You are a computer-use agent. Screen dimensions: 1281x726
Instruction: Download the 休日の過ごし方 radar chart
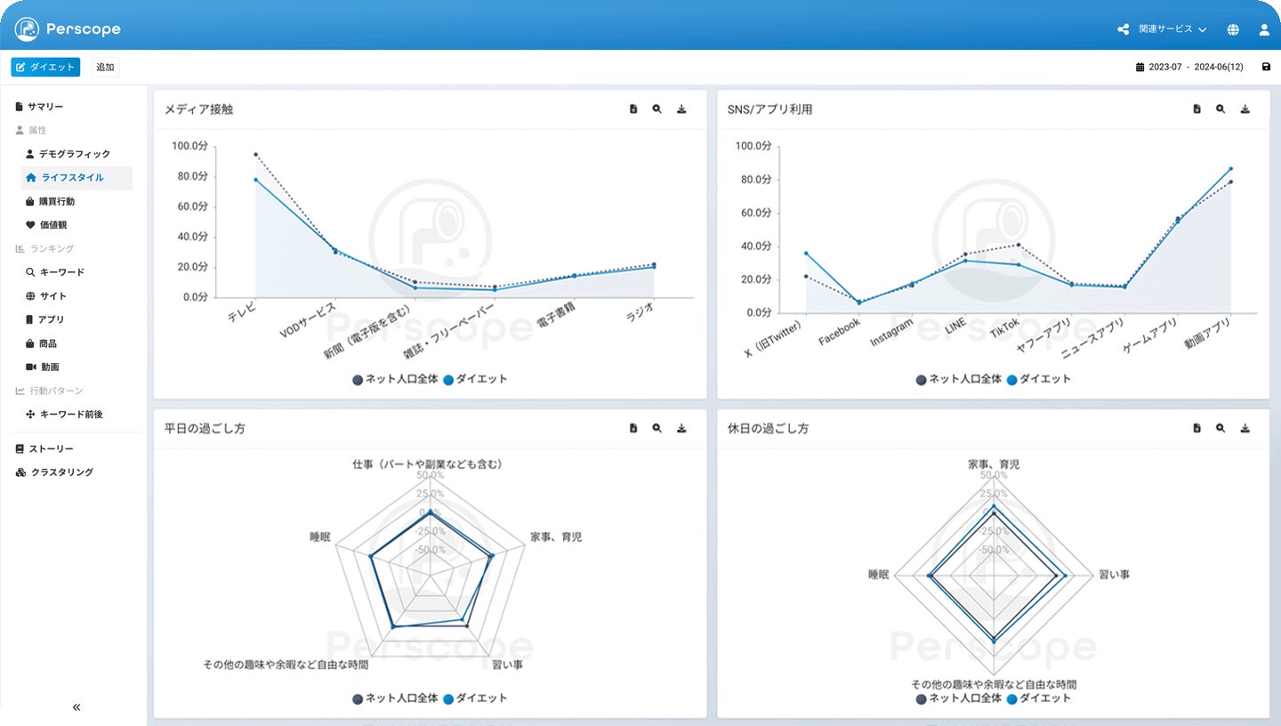pos(1245,428)
